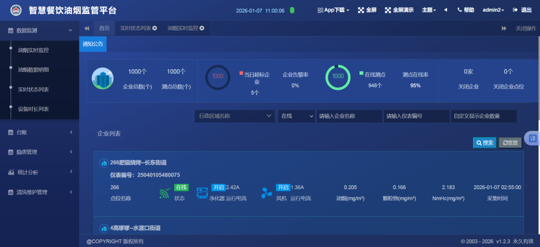Image resolution: width=540 pixels, height=247 pixels.
Task: Click the 重置 reset button
Action: 510,143
